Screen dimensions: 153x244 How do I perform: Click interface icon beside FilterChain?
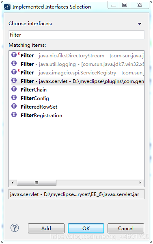pos(14,89)
